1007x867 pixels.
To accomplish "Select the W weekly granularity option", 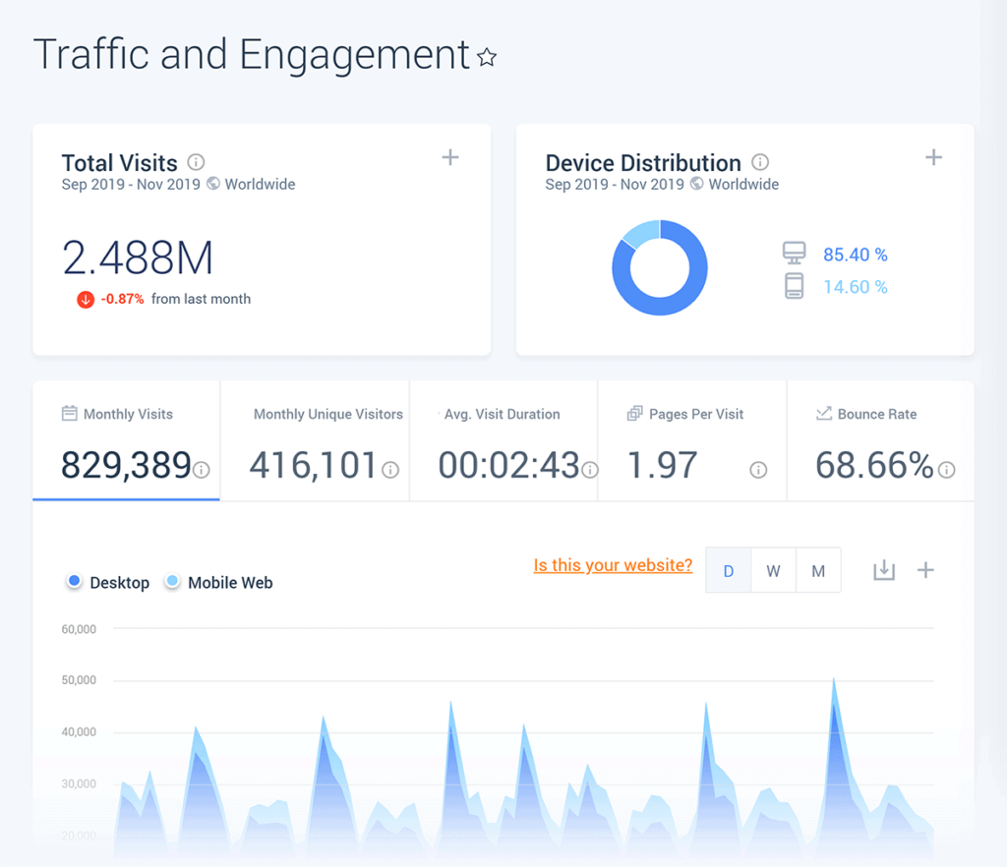I will 773,570.
